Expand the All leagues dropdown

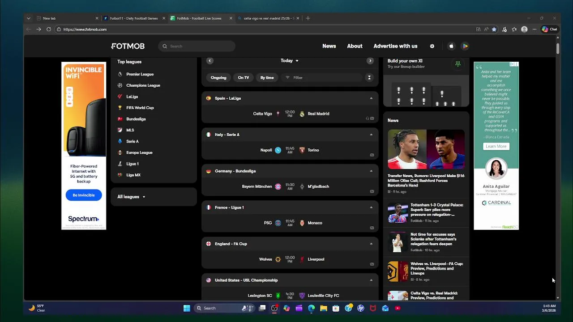[x=131, y=197]
